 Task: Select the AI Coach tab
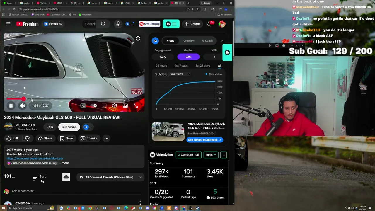click(x=207, y=41)
